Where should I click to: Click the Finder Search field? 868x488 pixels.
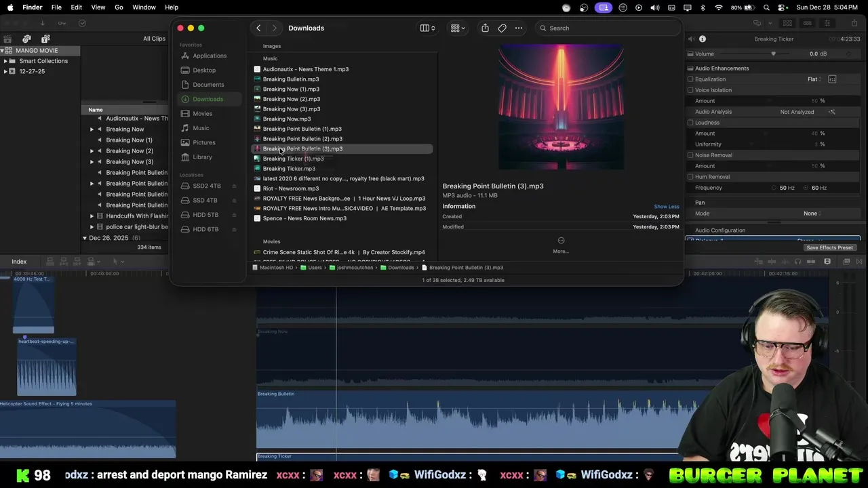607,28
